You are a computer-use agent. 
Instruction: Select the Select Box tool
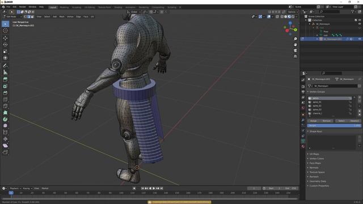pyautogui.click(x=5, y=24)
